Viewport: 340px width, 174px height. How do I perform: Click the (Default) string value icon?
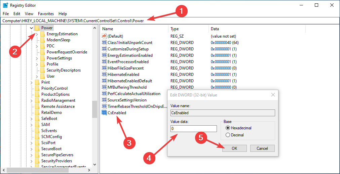pos(104,36)
